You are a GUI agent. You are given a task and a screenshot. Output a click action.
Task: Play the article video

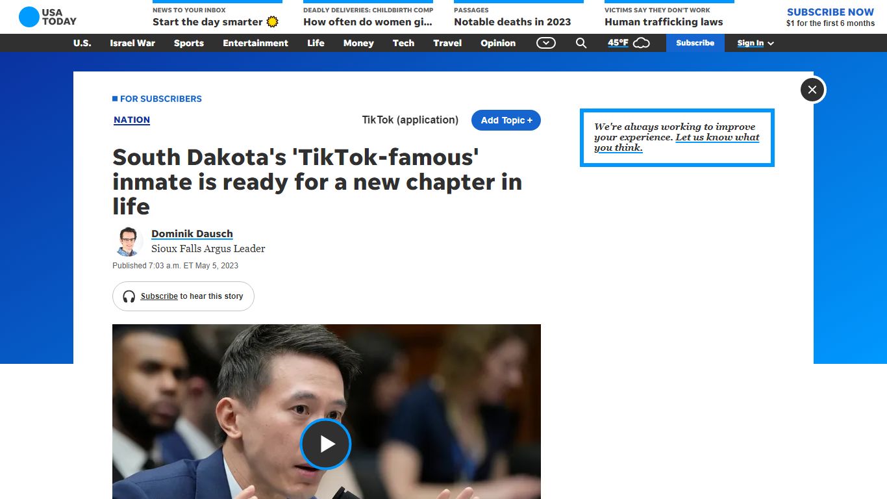click(x=325, y=444)
